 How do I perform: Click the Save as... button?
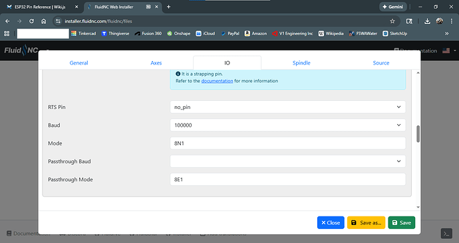point(367,222)
